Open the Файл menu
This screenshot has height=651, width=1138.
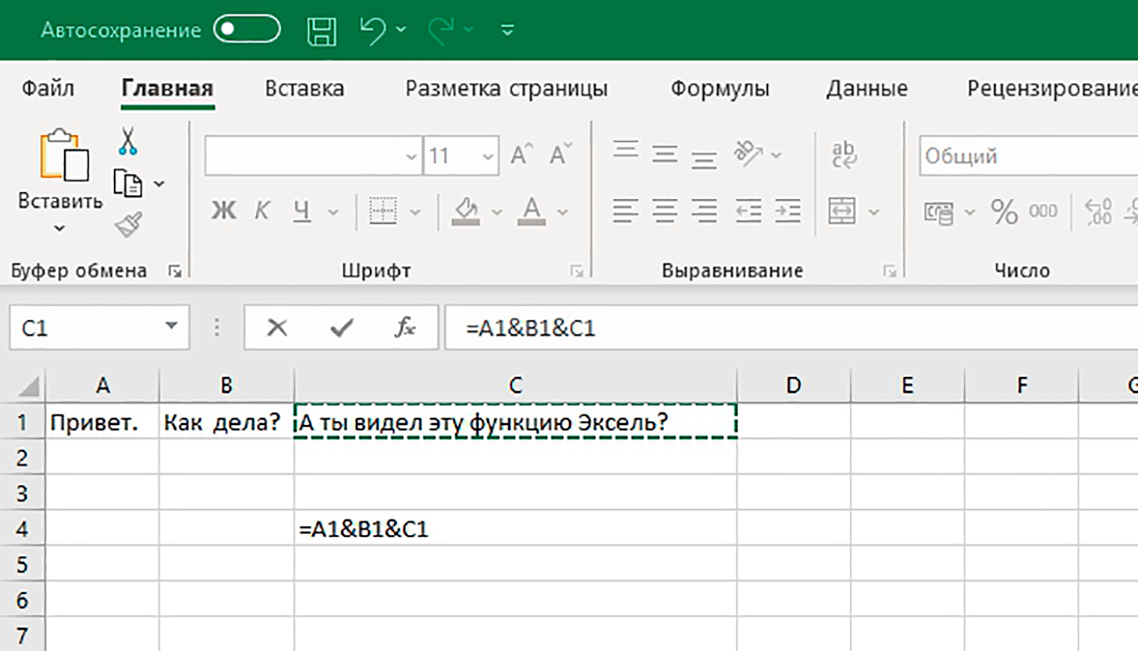point(48,88)
